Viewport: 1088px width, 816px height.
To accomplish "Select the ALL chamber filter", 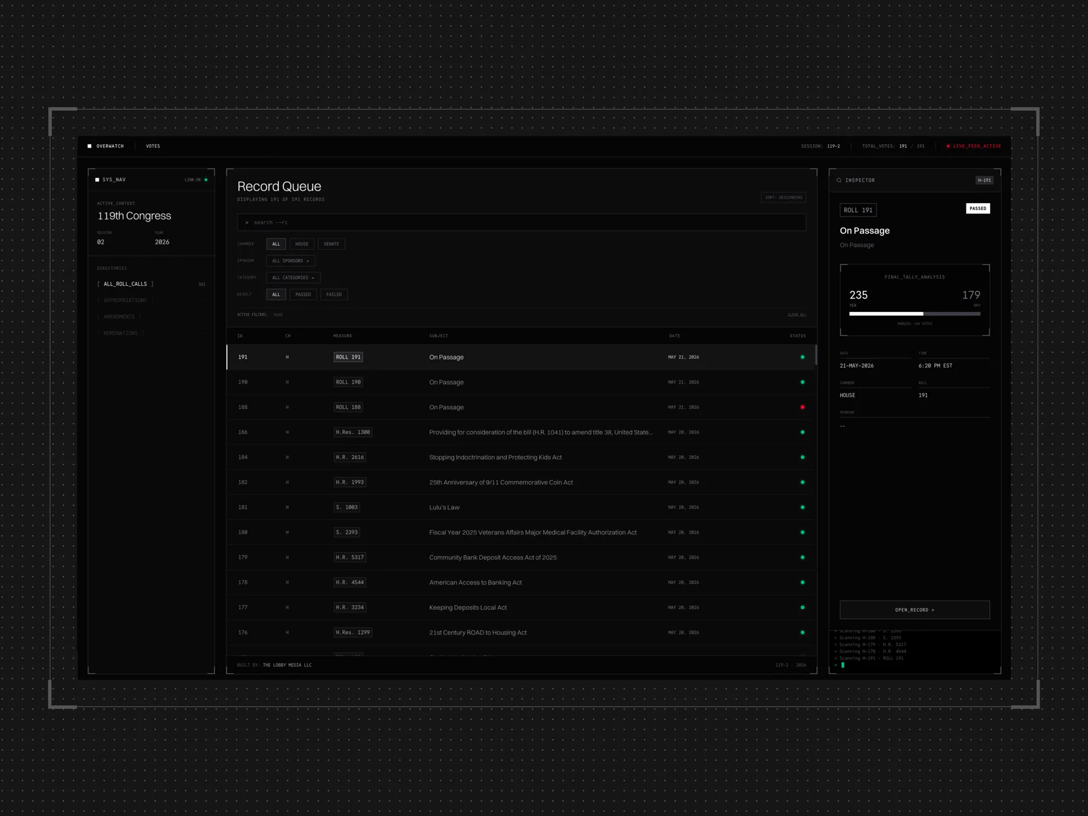I will (x=276, y=244).
